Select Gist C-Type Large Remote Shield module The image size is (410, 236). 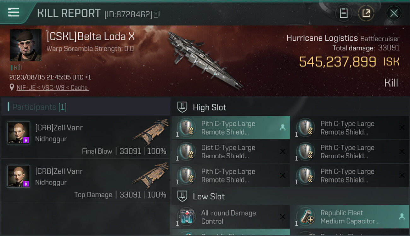(231, 152)
